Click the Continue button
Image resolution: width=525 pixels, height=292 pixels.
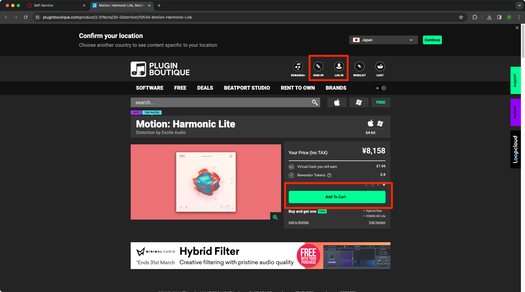pos(432,40)
